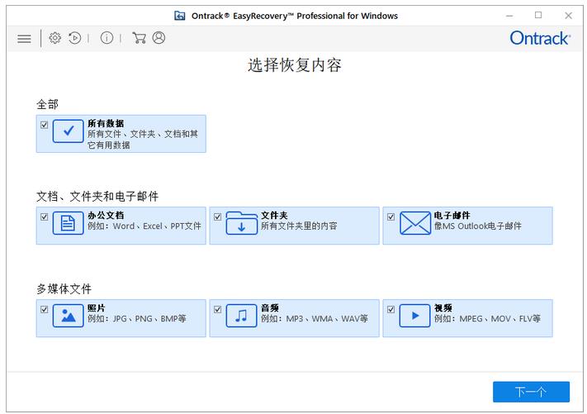587x414 pixels.
Task: Select the folder download icon
Action: click(x=242, y=224)
